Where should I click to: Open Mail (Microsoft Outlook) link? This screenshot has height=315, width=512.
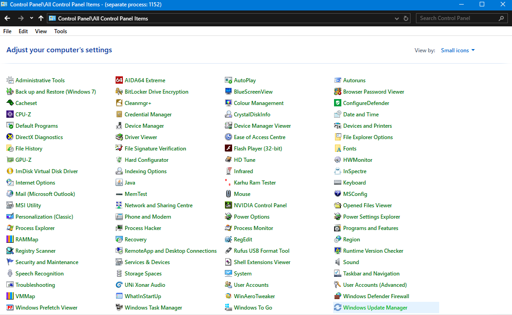click(x=45, y=194)
